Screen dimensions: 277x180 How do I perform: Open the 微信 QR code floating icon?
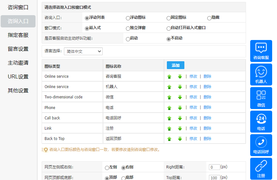[x=261, y=98]
